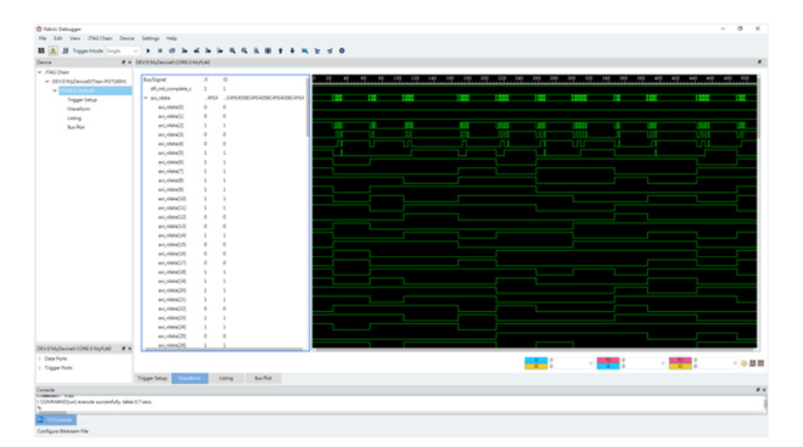This screenshot has height=447, width=803.
Task: Click the blue magnifier icon after down arrow
Action: click(x=304, y=50)
